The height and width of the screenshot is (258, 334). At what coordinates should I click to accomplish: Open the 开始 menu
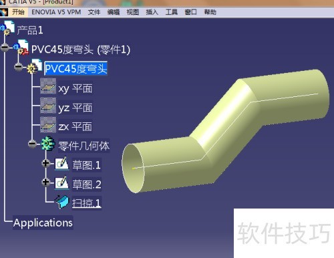(x=18, y=12)
